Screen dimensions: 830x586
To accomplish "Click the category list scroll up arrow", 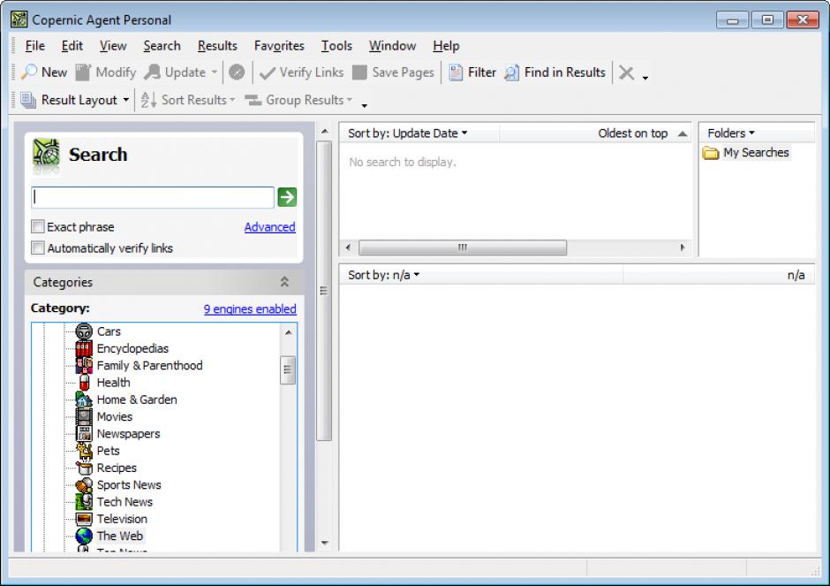I will coord(288,332).
